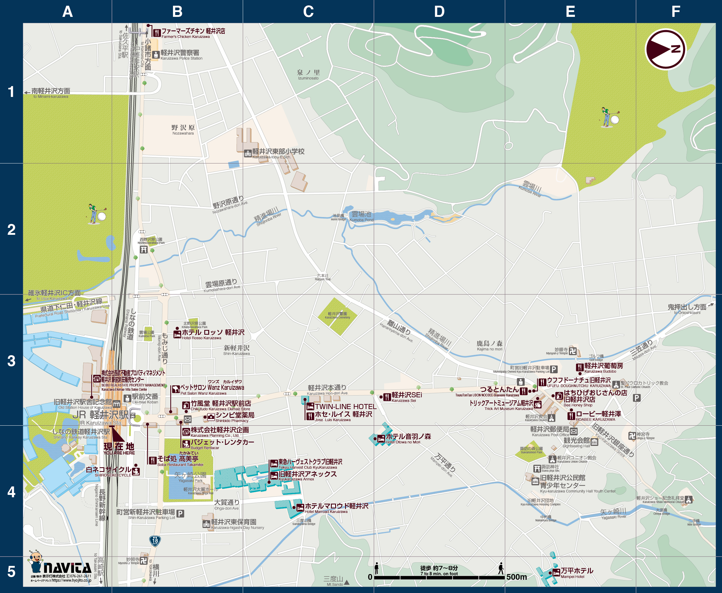The height and width of the screenshot is (593, 722).
Task: Click Shin-Karuizawa Parking Lot P icon
Action: tap(180, 514)
